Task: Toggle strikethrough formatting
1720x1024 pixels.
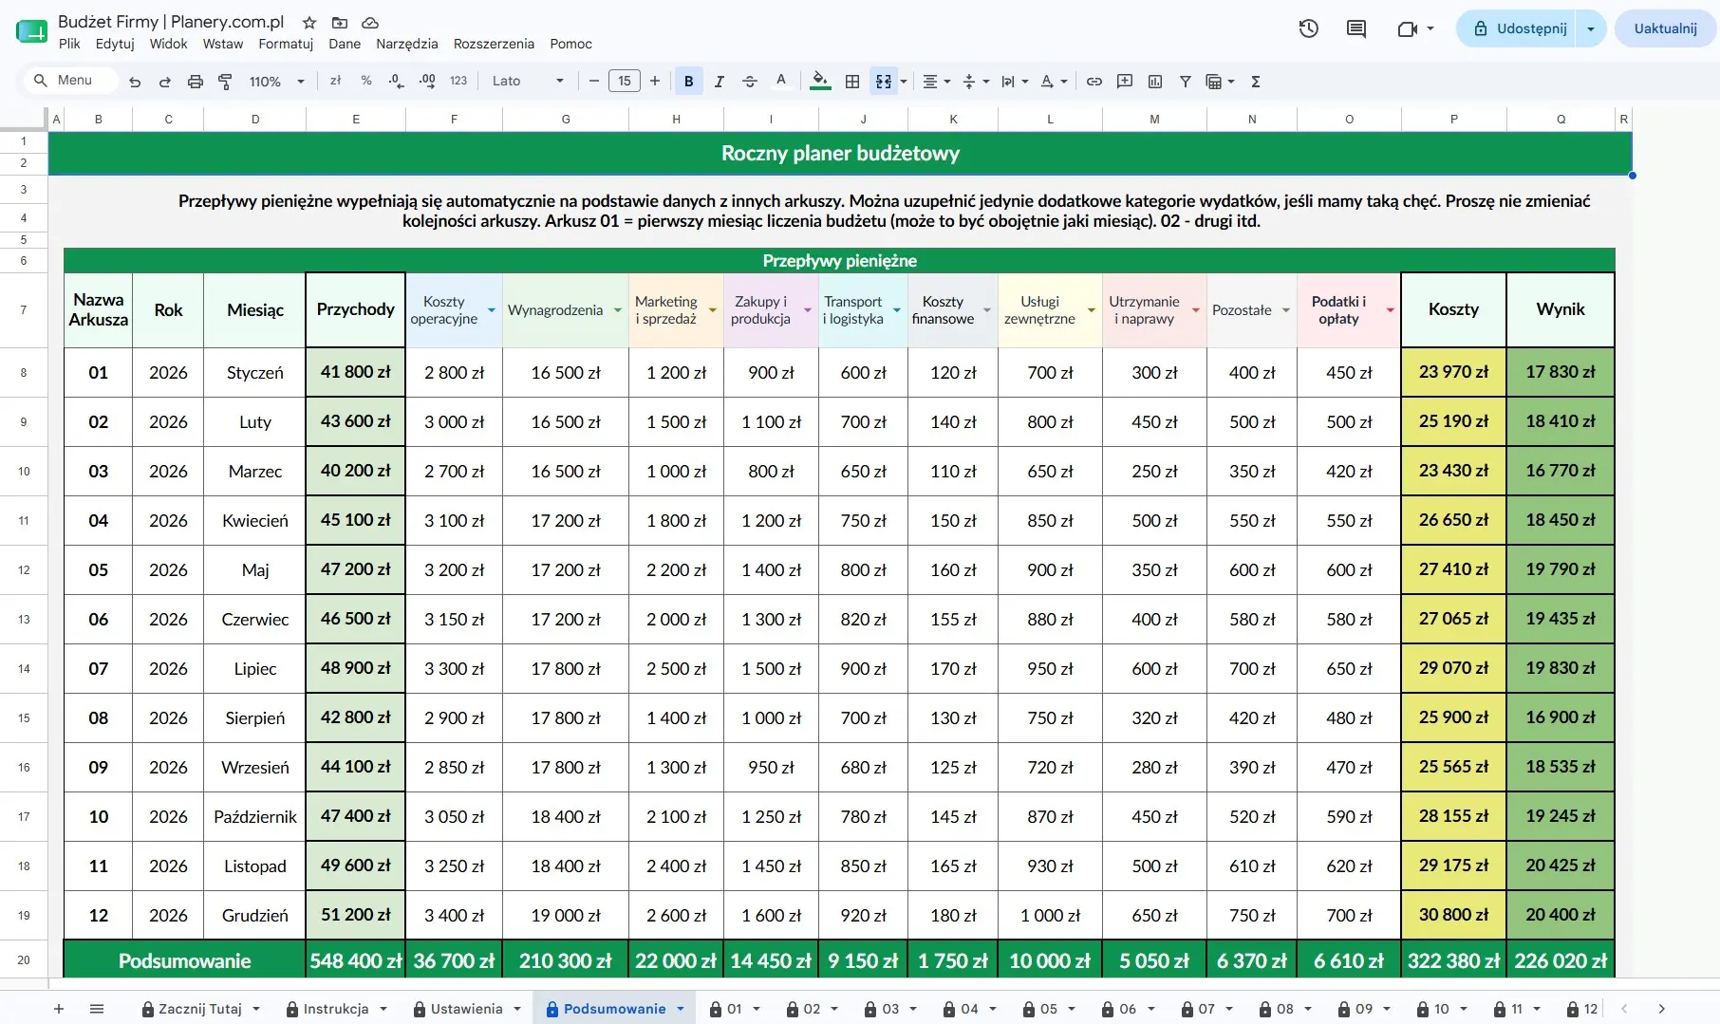Action: point(750,82)
